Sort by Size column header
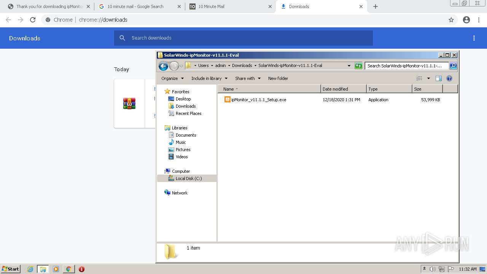The width and height of the screenshot is (487, 274). [427, 89]
